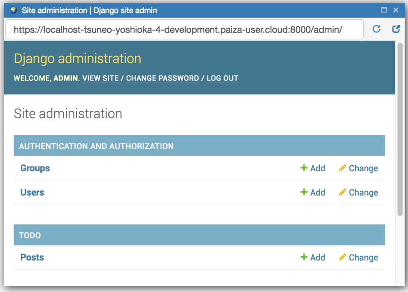Click the vertical scrollbar thumb
The image size is (408, 292).
tap(400, 129)
